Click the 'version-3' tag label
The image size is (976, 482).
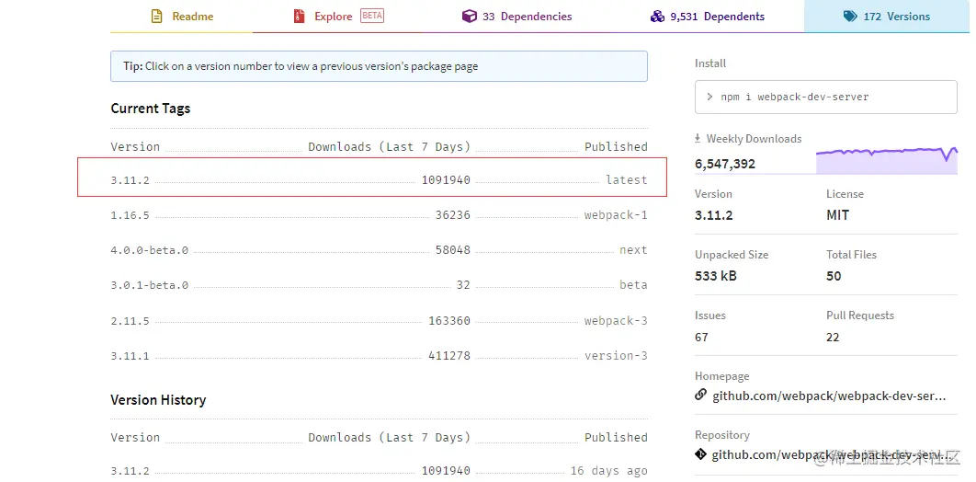click(616, 356)
